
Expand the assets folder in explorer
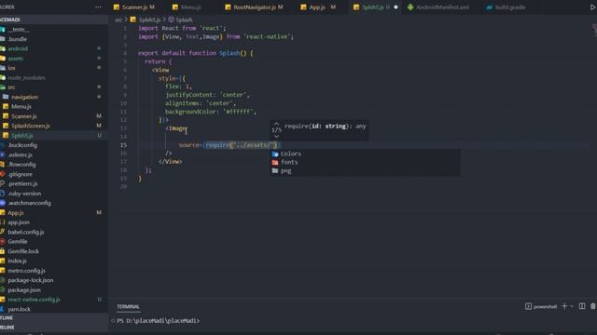pos(15,58)
